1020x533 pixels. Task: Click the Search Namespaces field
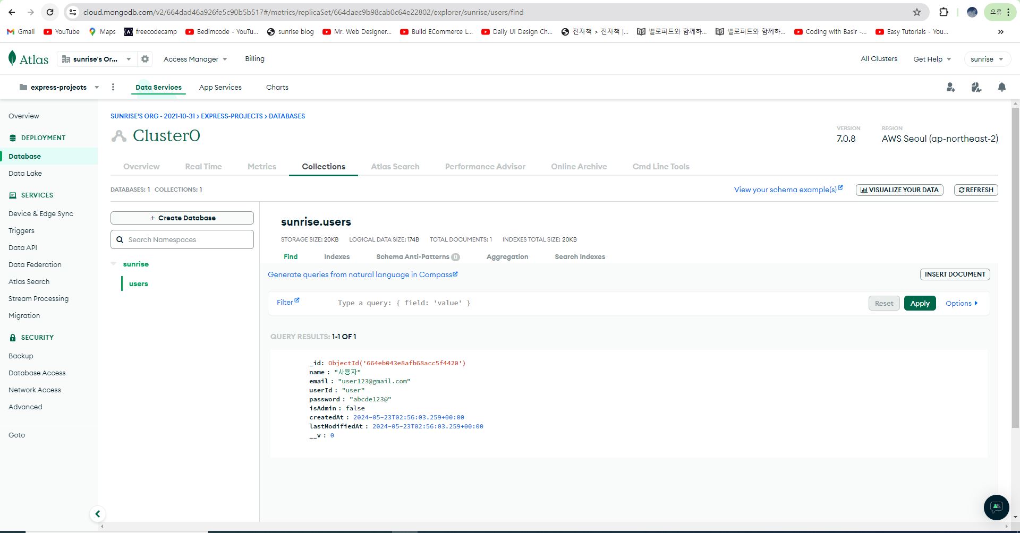[182, 239]
